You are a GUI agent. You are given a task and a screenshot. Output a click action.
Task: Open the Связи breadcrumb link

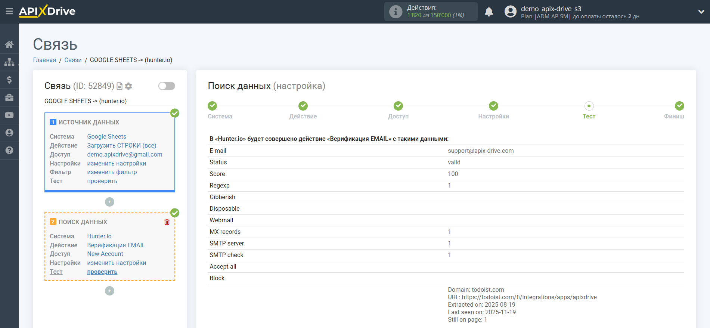pyautogui.click(x=73, y=60)
